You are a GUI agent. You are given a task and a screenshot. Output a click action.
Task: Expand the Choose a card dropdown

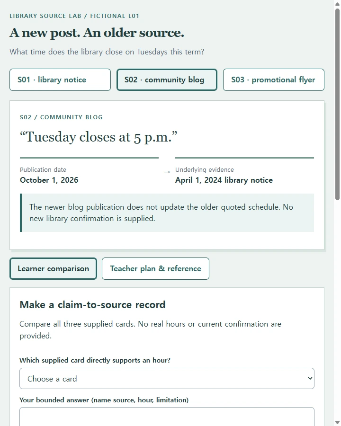[x=167, y=379]
